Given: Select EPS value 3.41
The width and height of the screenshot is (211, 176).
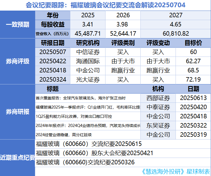Looking at the screenshot, I should point(88,25).
